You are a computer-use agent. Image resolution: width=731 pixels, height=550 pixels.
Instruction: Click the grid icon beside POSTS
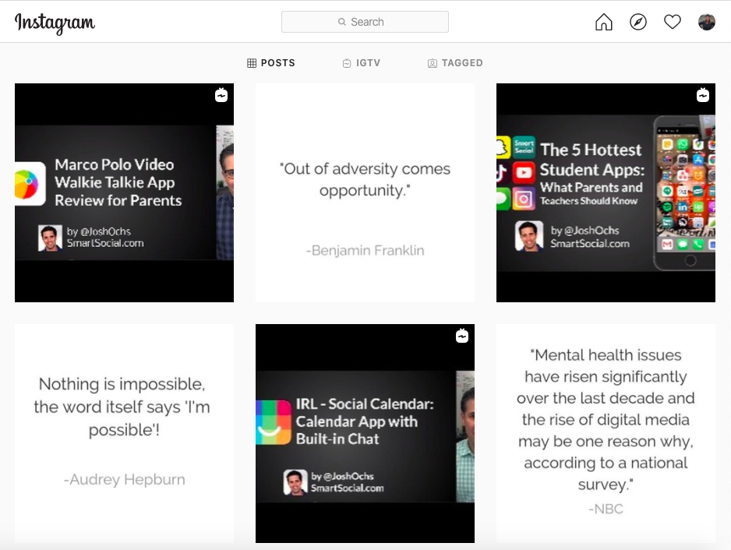coord(252,63)
